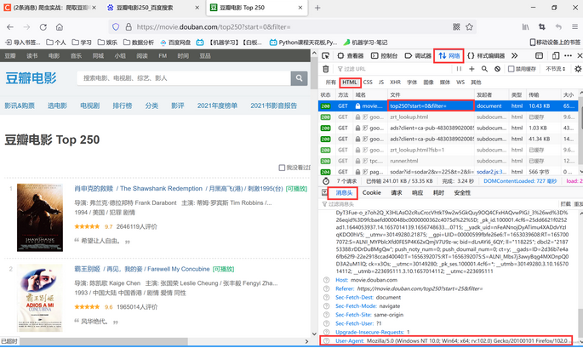Viewport: 583px width, 348px height.
Task: Open the 百度网盘 bookmark
Action: [175, 43]
